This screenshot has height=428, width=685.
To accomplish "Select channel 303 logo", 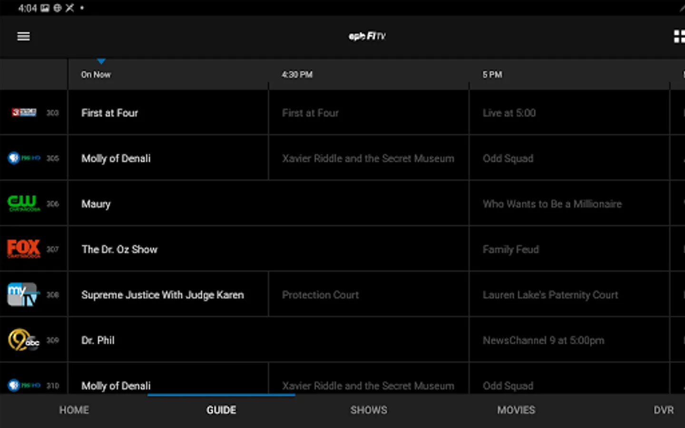I will coord(24,113).
